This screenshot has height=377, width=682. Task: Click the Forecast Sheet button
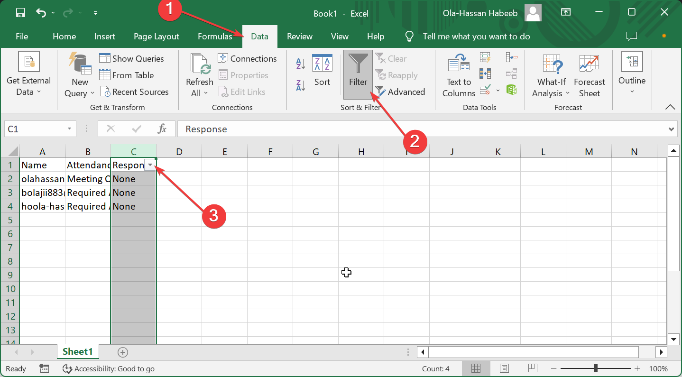tap(590, 75)
